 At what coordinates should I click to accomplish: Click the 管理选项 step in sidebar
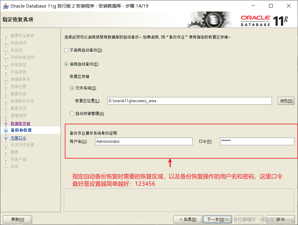(x=18, y=116)
